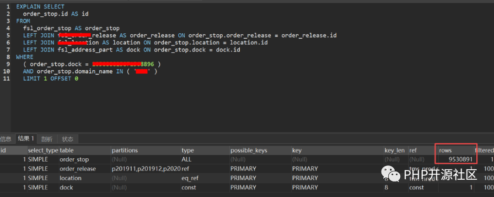The height and width of the screenshot is (197, 494).
Task: Switch to the 信息 tab
Action: 5,139
